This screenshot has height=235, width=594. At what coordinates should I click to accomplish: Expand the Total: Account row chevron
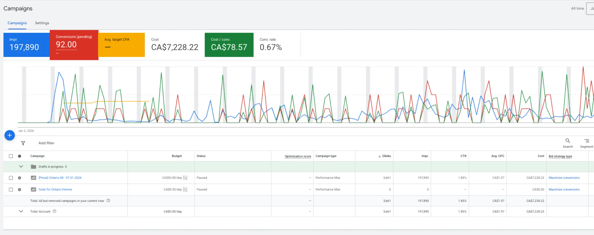tap(21, 211)
